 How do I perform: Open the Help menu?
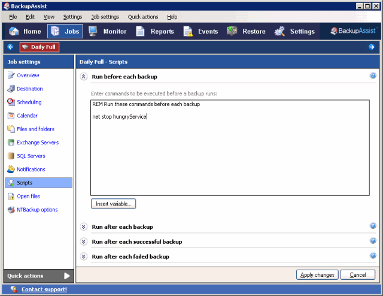(x=172, y=17)
